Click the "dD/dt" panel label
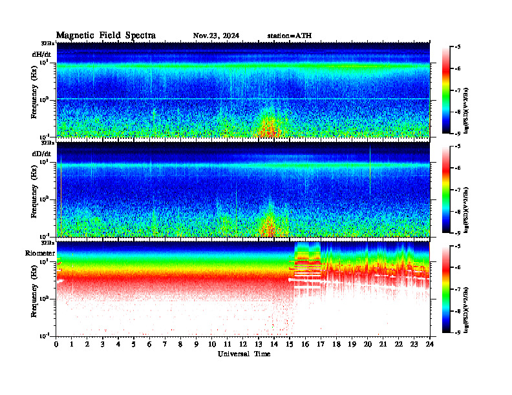 coord(41,154)
